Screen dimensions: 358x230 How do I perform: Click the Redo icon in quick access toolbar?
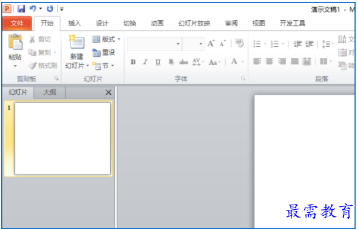(50, 9)
